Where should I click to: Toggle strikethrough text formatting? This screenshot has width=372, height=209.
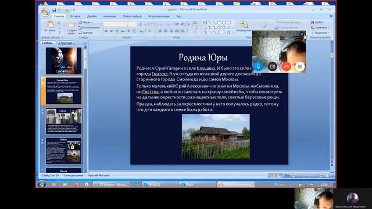(123, 31)
